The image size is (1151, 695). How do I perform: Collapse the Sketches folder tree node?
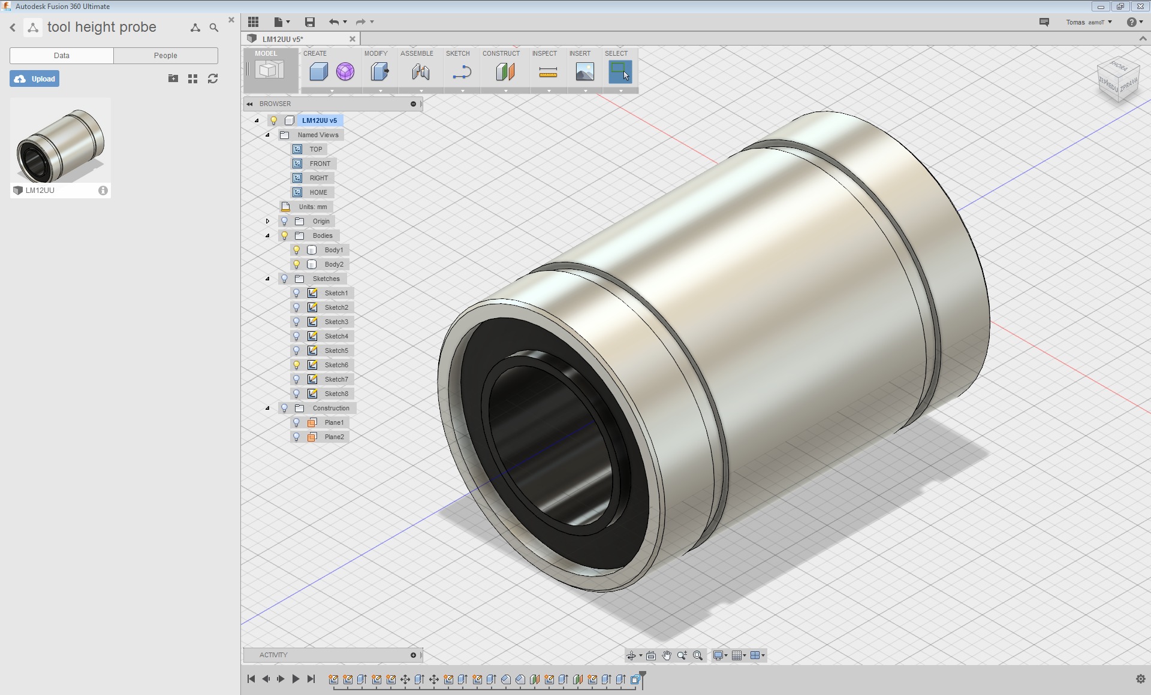coord(268,279)
